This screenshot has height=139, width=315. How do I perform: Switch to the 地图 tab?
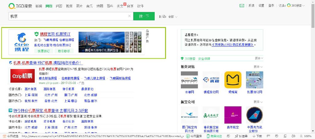(x=100, y=6)
